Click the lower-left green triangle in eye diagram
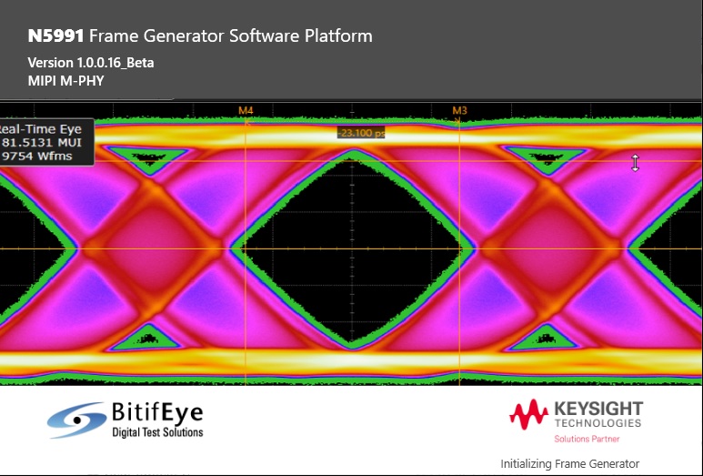 tap(148, 339)
